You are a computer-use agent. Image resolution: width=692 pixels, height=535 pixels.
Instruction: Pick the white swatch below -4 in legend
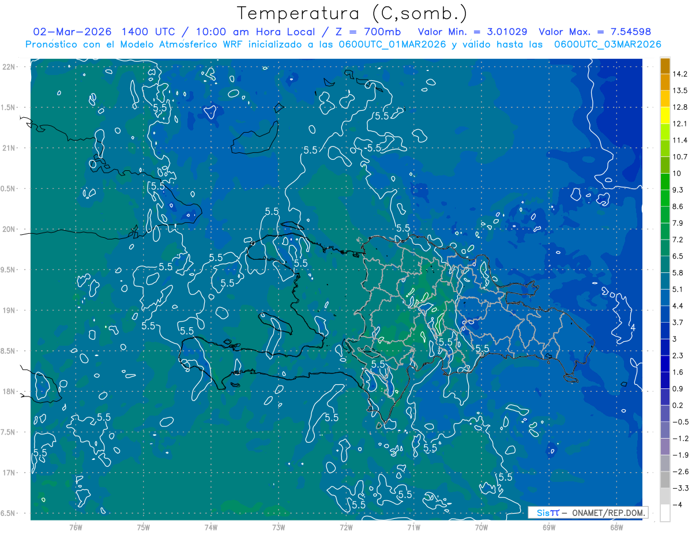[x=665, y=513]
